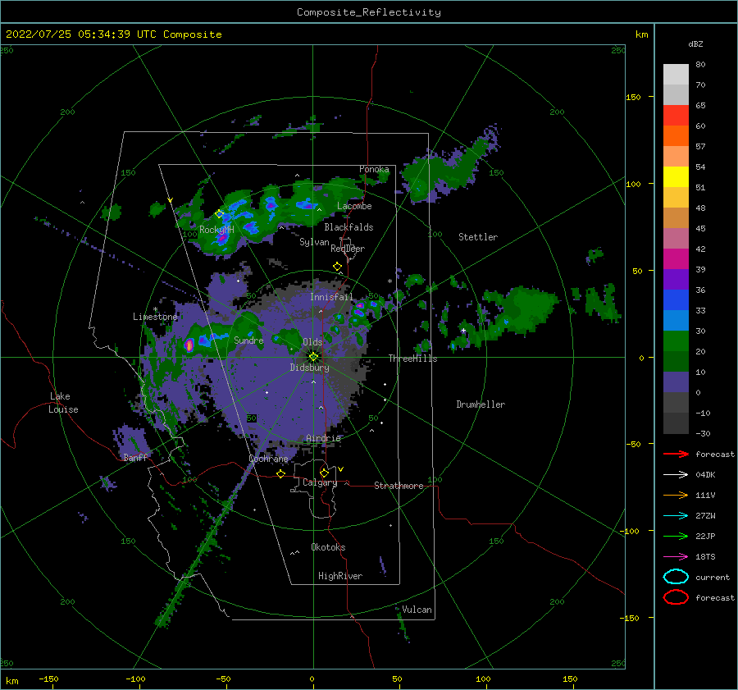Click the 'Stettler' city label

[478, 237]
